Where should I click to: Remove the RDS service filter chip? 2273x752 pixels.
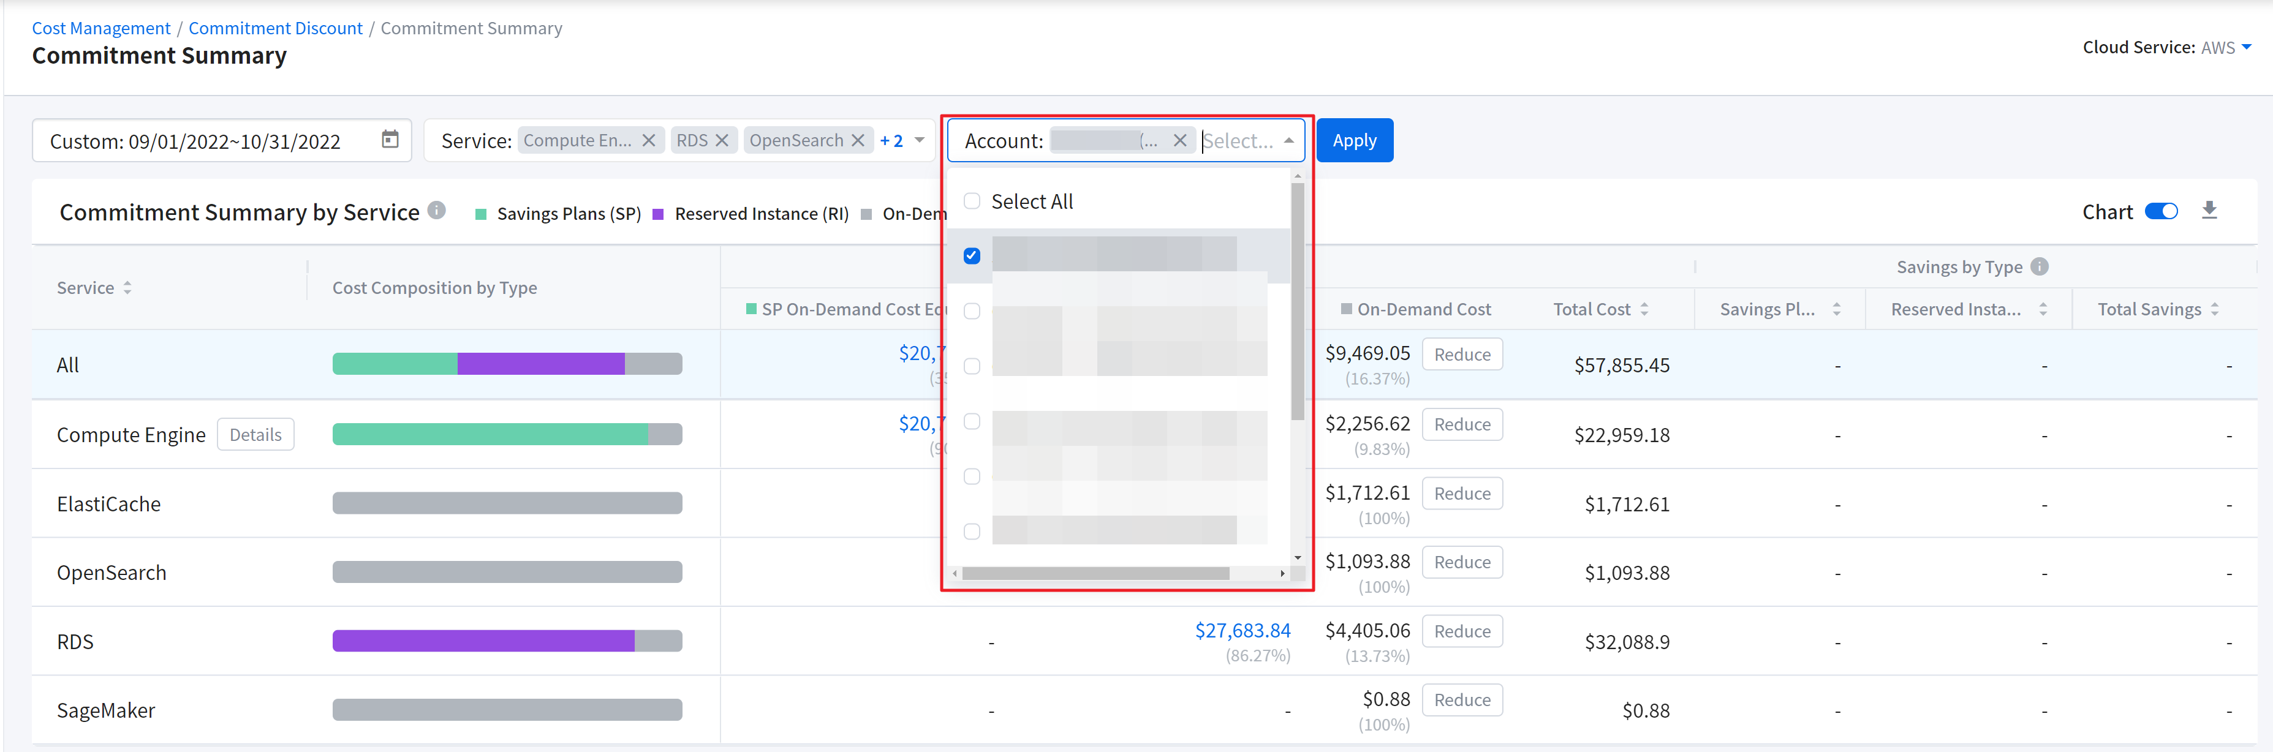[722, 140]
